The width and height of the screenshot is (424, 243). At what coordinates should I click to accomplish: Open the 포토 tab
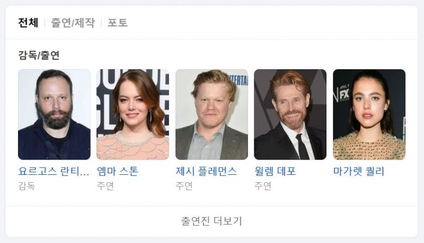118,23
